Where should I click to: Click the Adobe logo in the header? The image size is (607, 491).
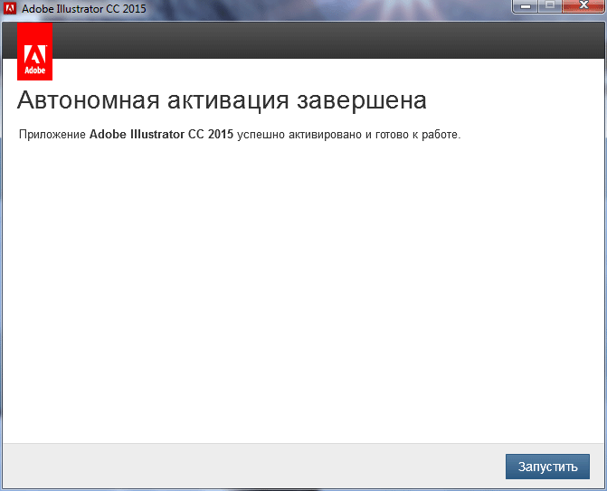[35, 51]
